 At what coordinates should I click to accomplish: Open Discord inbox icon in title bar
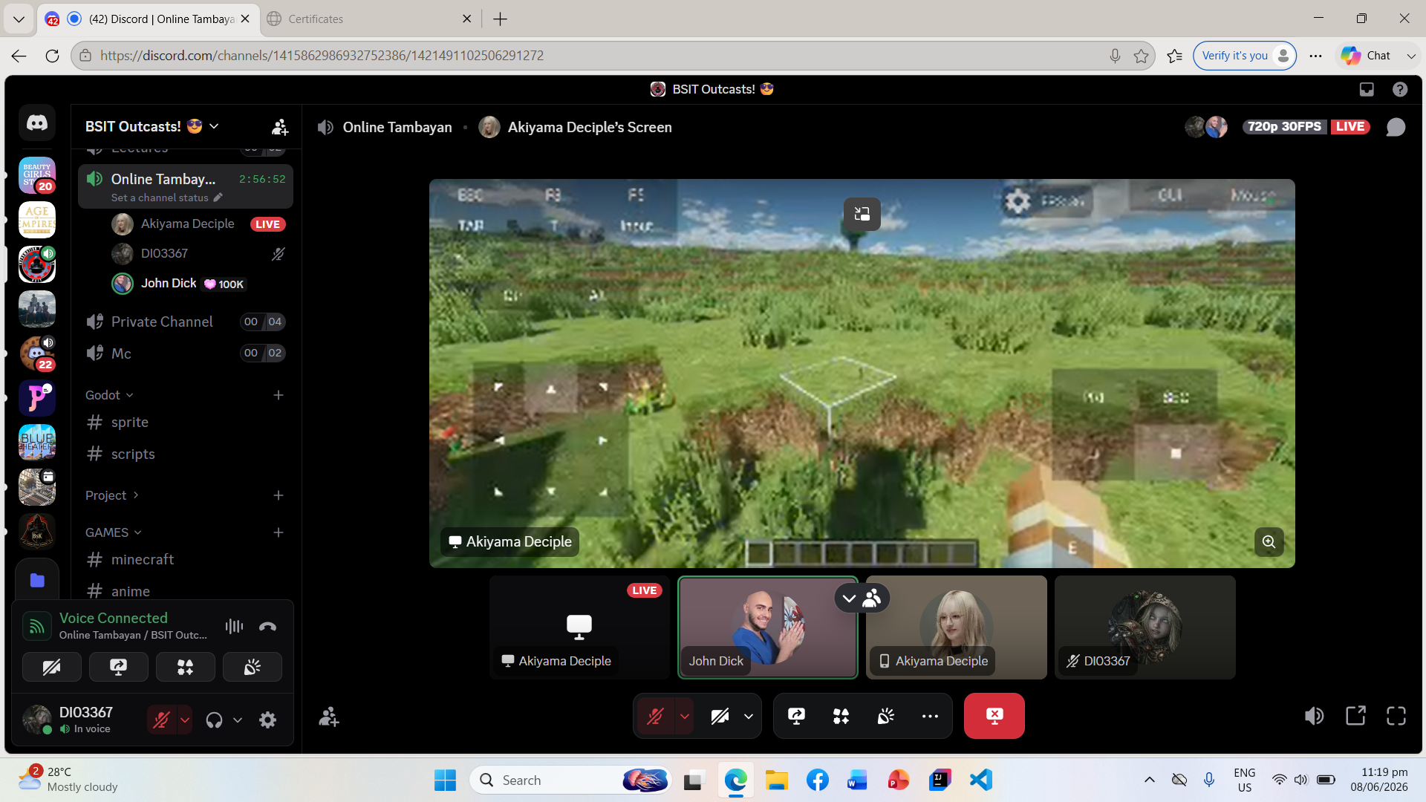tap(1367, 89)
